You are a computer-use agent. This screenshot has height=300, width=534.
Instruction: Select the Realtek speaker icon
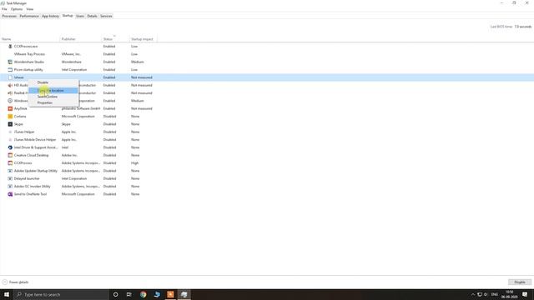click(x=10, y=92)
